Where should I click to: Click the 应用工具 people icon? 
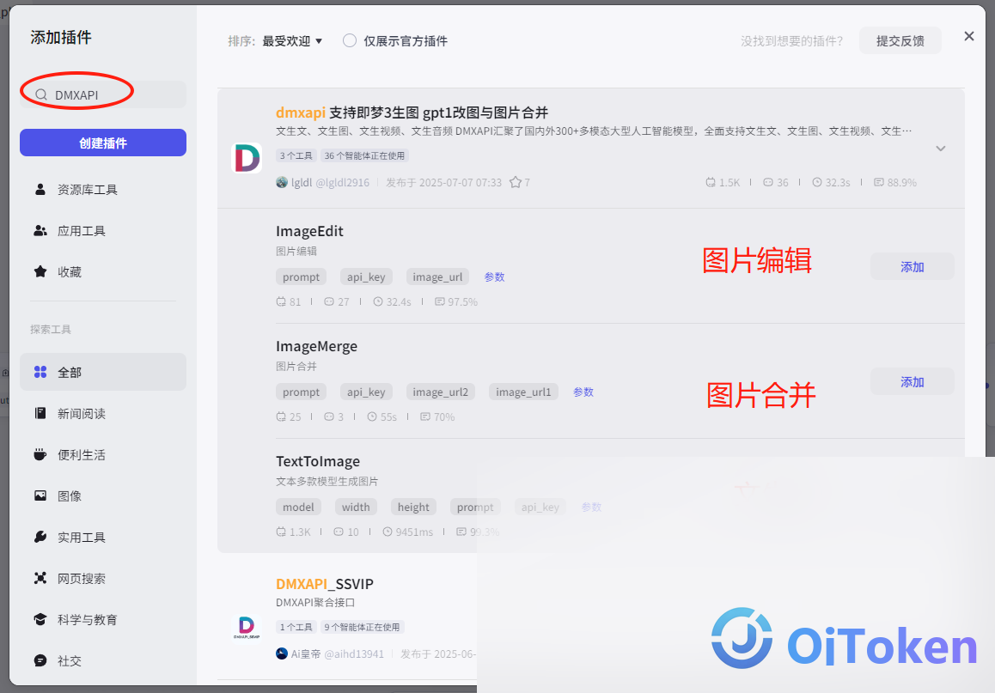coord(40,230)
